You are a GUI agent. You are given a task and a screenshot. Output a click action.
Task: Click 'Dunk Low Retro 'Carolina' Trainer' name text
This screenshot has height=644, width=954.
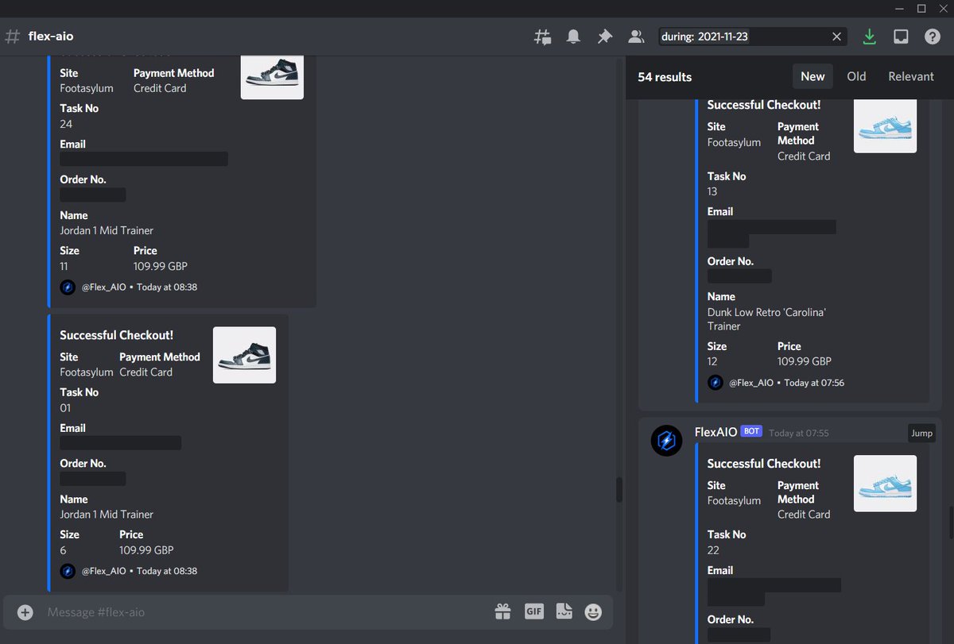coord(766,319)
